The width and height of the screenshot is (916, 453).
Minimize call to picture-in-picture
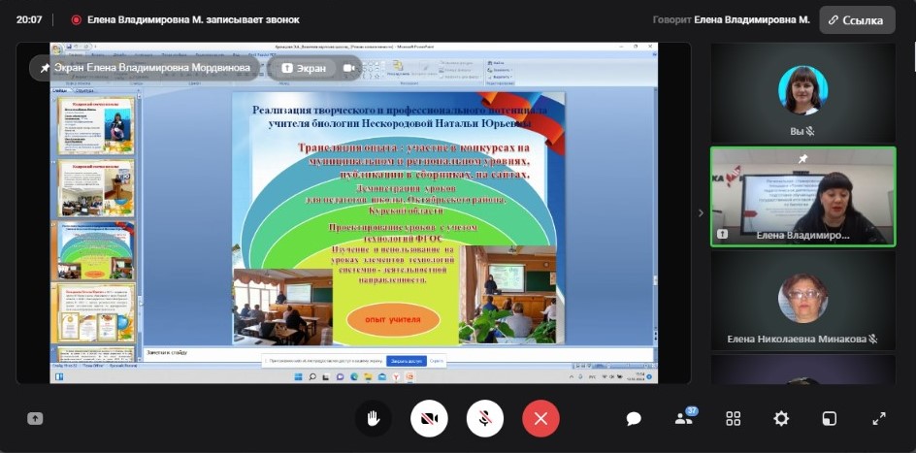point(829,418)
